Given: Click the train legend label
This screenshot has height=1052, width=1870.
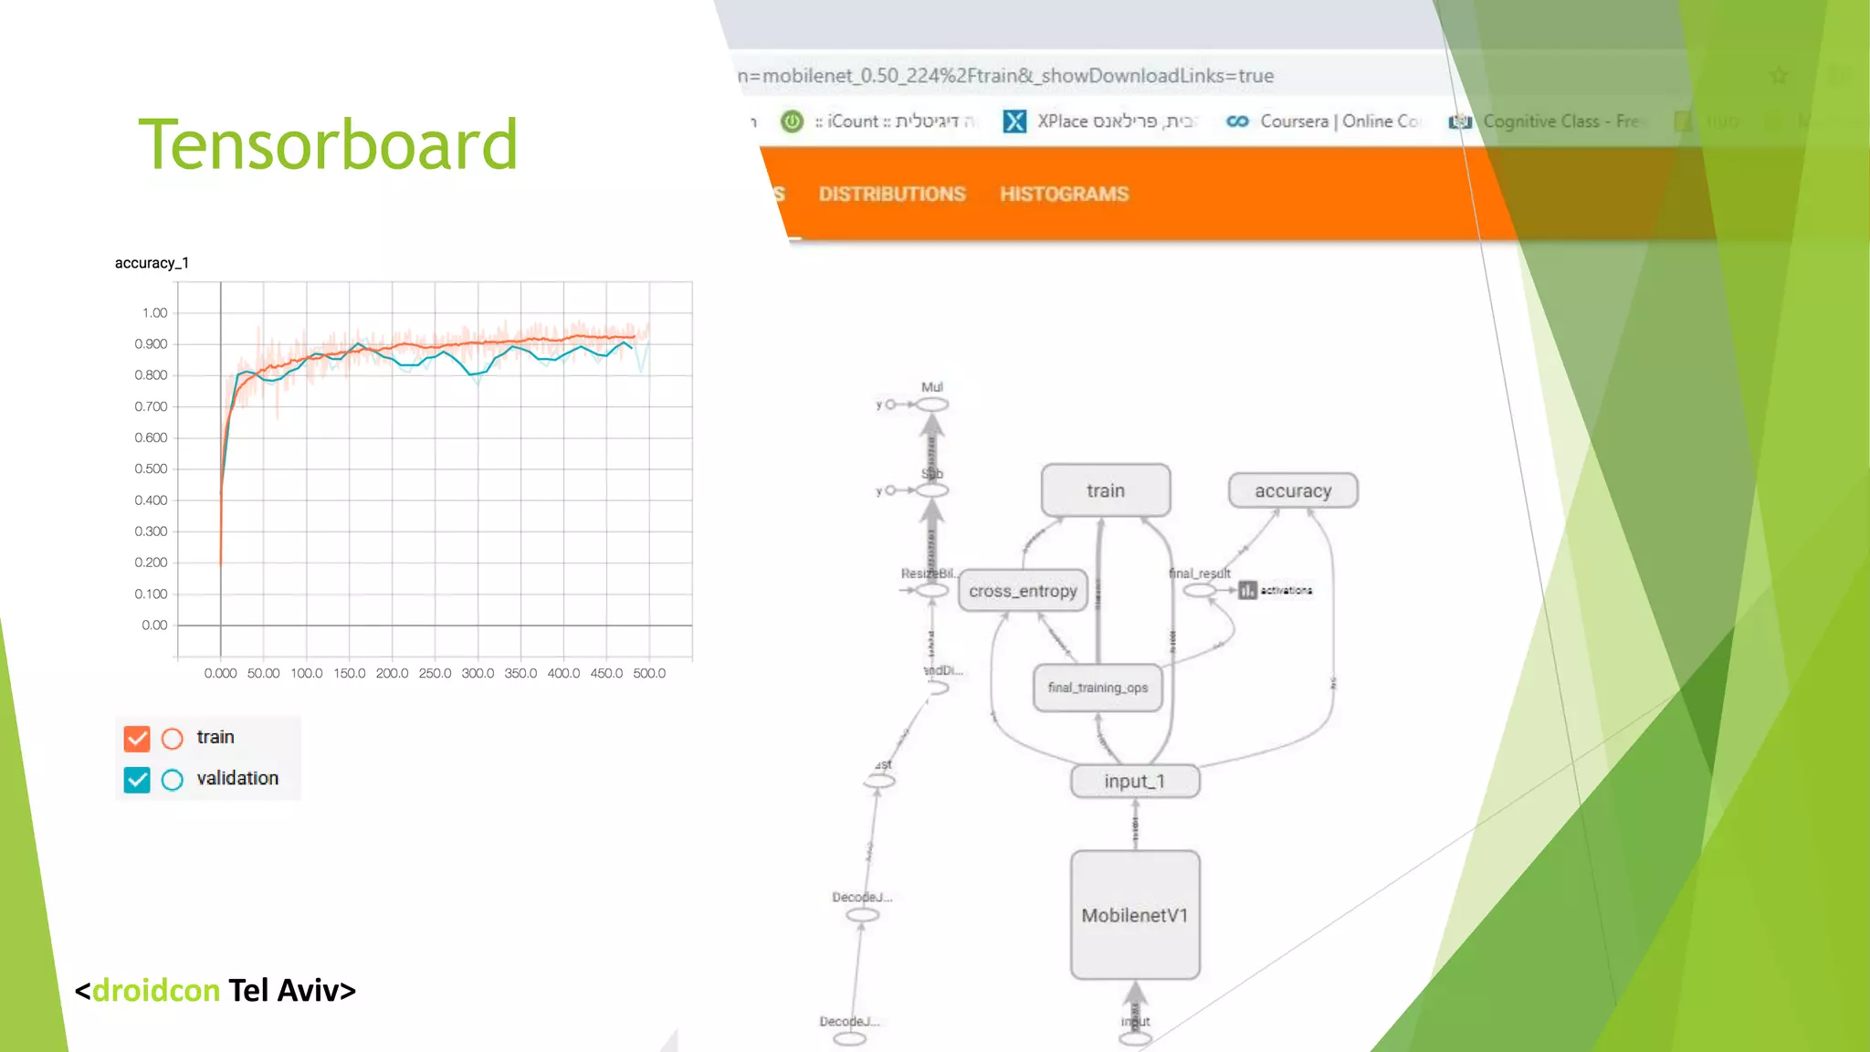Looking at the screenshot, I should coord(215,737).
